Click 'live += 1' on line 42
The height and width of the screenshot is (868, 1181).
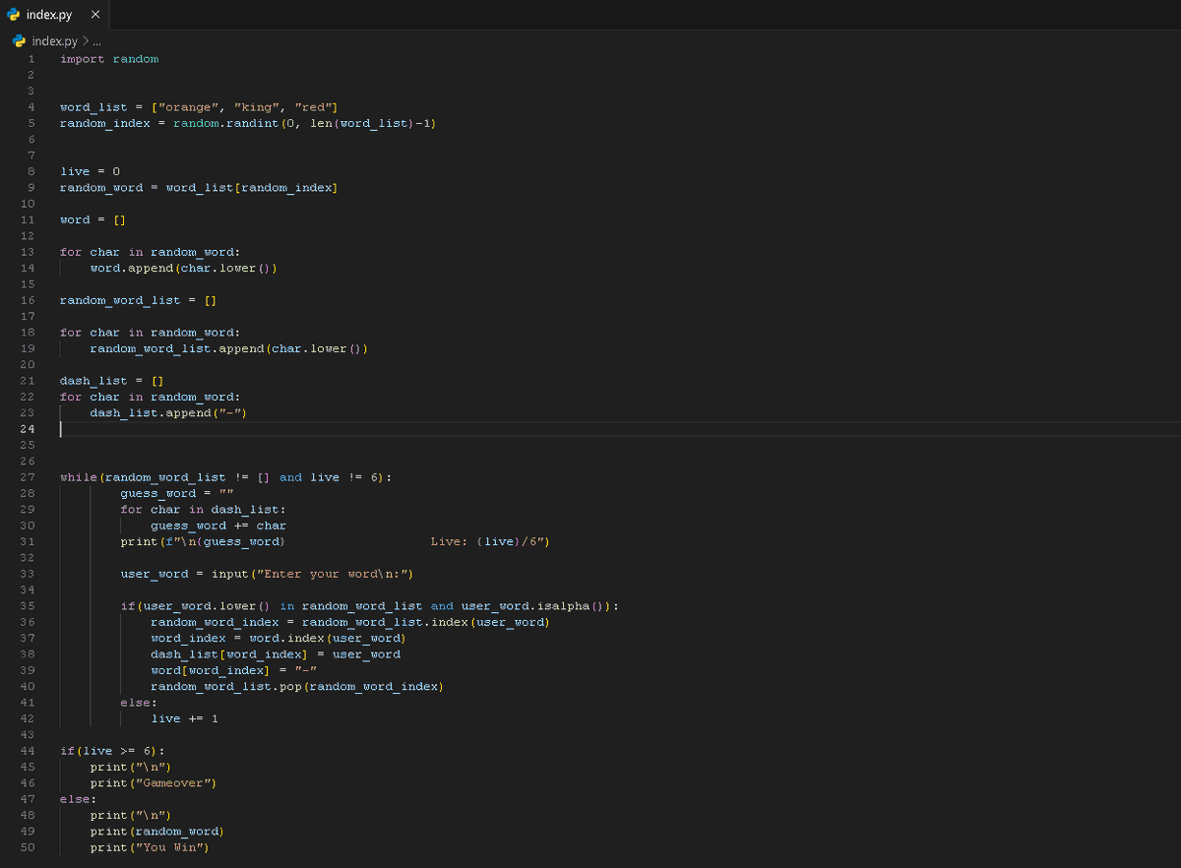[x=185, y=718]
